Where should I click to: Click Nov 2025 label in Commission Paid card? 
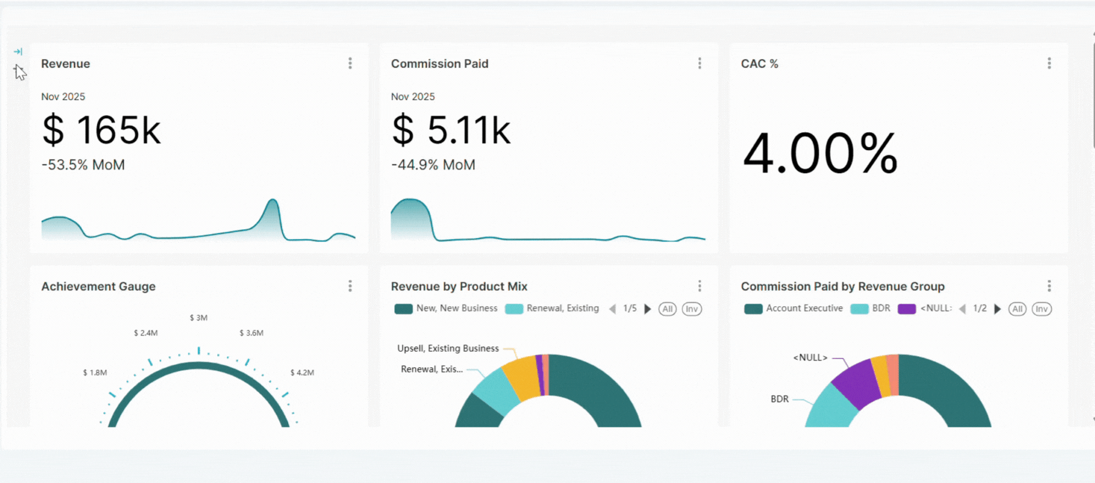click(413, 96)
